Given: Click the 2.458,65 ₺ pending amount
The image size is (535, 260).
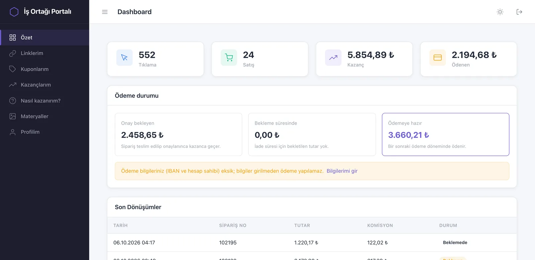Looking at the screenshot, I should coord(142,135).
